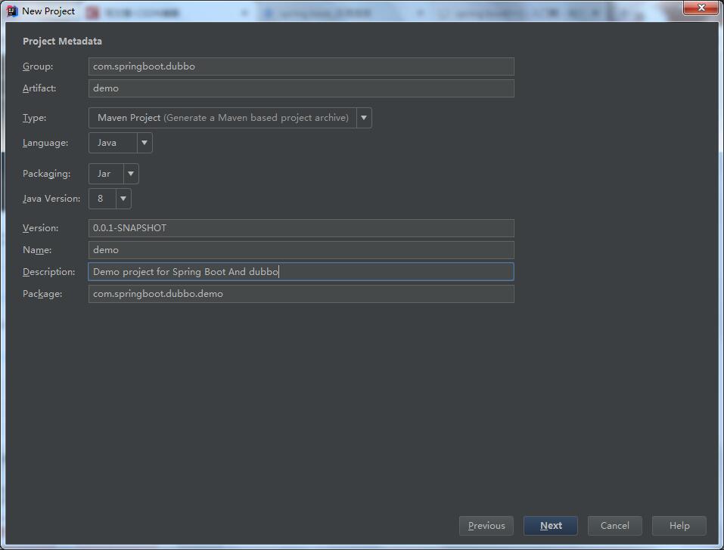Go back with the Previous button

(x=486, y=526)
